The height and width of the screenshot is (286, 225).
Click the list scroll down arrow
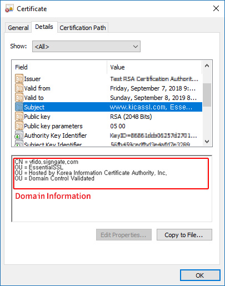point(207,142)
